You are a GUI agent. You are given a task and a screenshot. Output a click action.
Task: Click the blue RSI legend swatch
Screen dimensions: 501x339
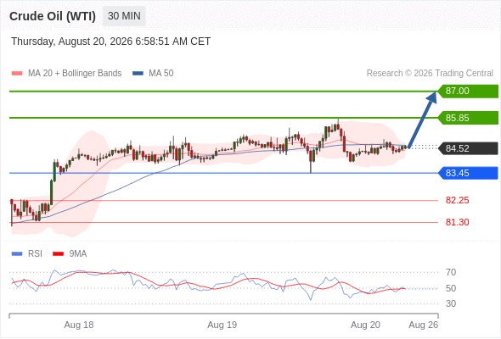click(x=17, y=254)
